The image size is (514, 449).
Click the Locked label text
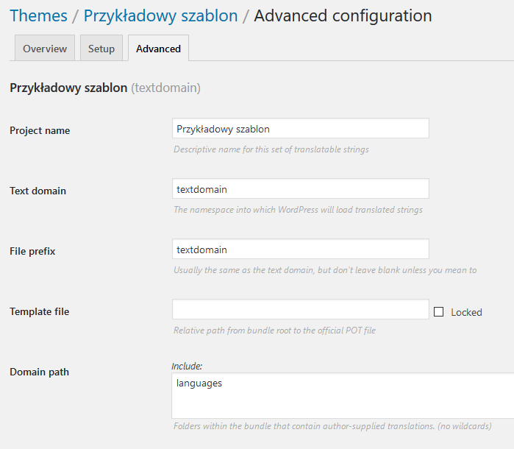pos(466,312)
